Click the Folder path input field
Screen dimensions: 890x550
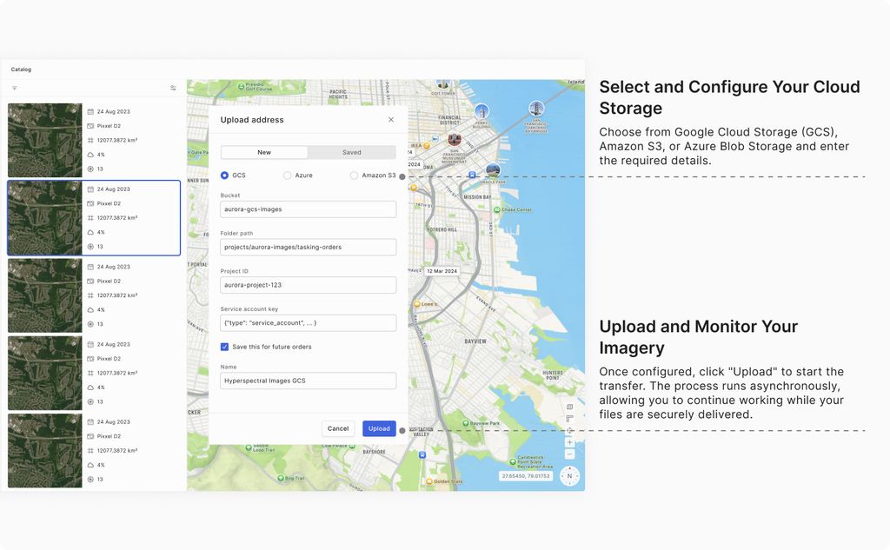309,248
